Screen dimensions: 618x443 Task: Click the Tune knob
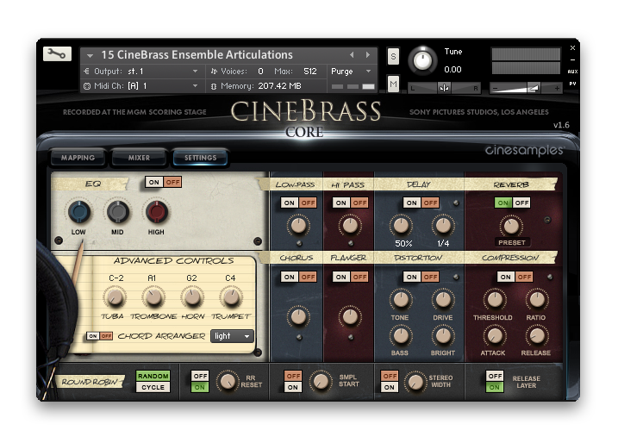[422, 61]
